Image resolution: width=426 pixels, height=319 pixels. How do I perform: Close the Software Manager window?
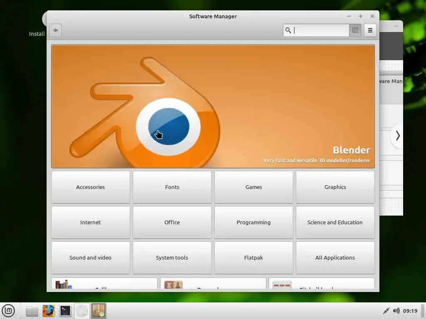coord(372,16)
